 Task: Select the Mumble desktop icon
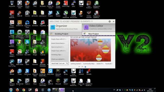point(27,14)
